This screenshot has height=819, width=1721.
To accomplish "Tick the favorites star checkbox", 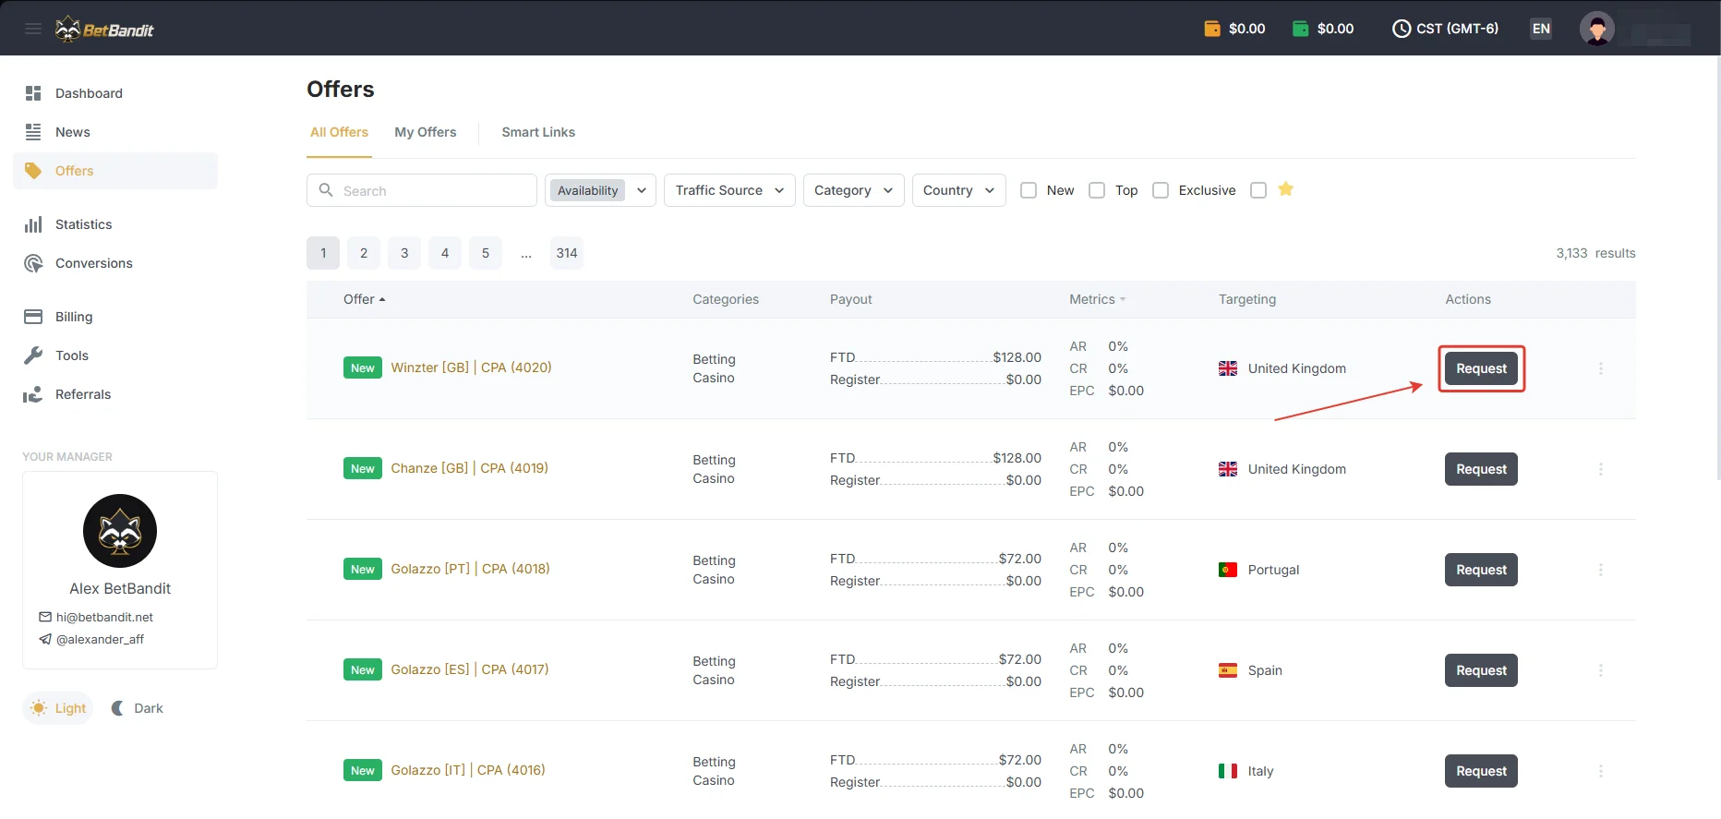I will pos(1258,190).
